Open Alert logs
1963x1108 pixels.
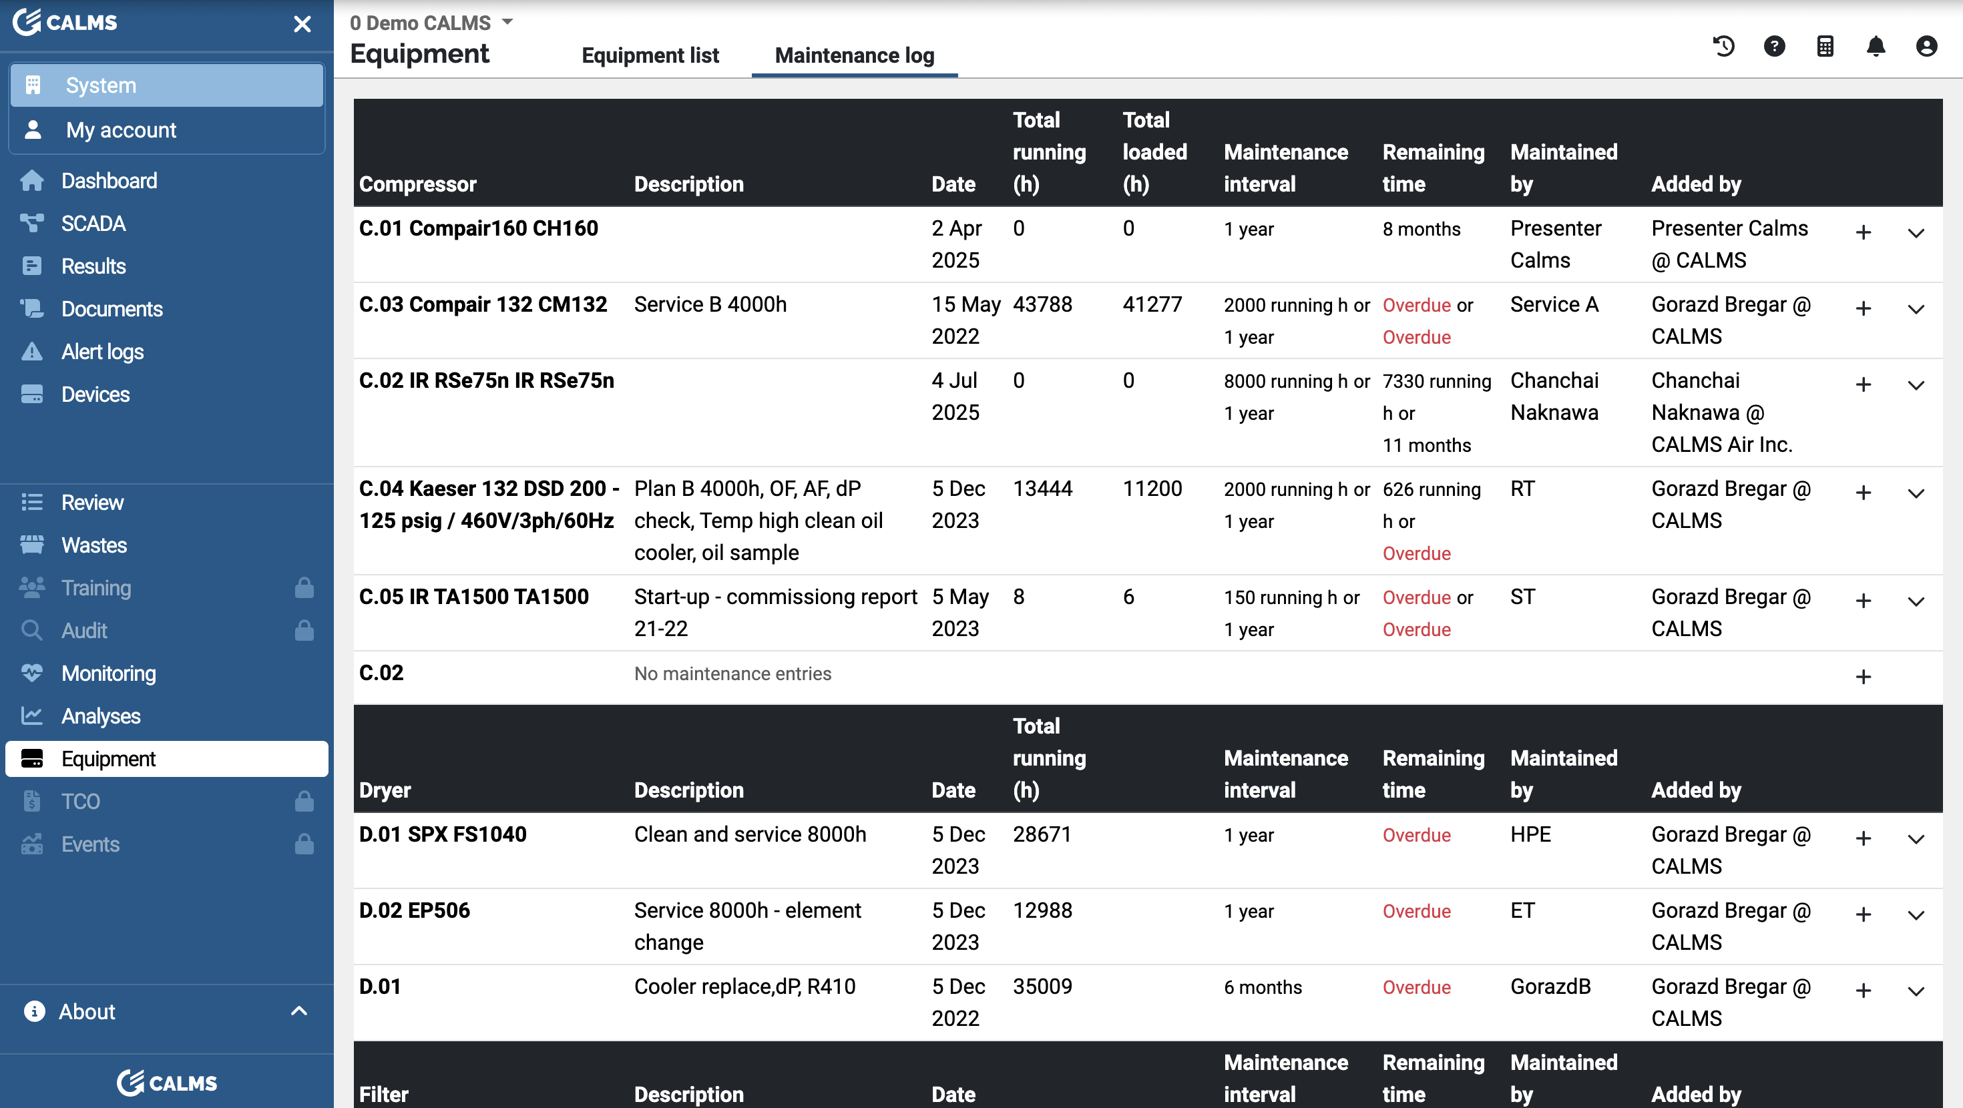click(x=167, y=351)
